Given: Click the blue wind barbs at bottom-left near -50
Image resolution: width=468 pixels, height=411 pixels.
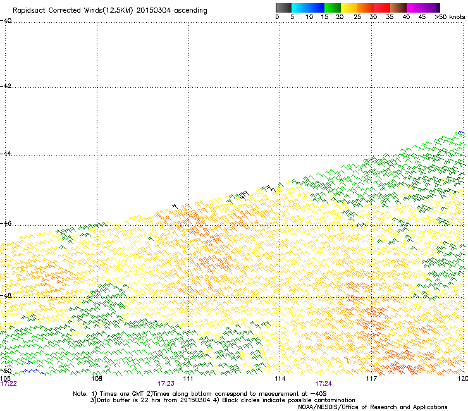Looking at the screenshot, I should click(35, 372).
